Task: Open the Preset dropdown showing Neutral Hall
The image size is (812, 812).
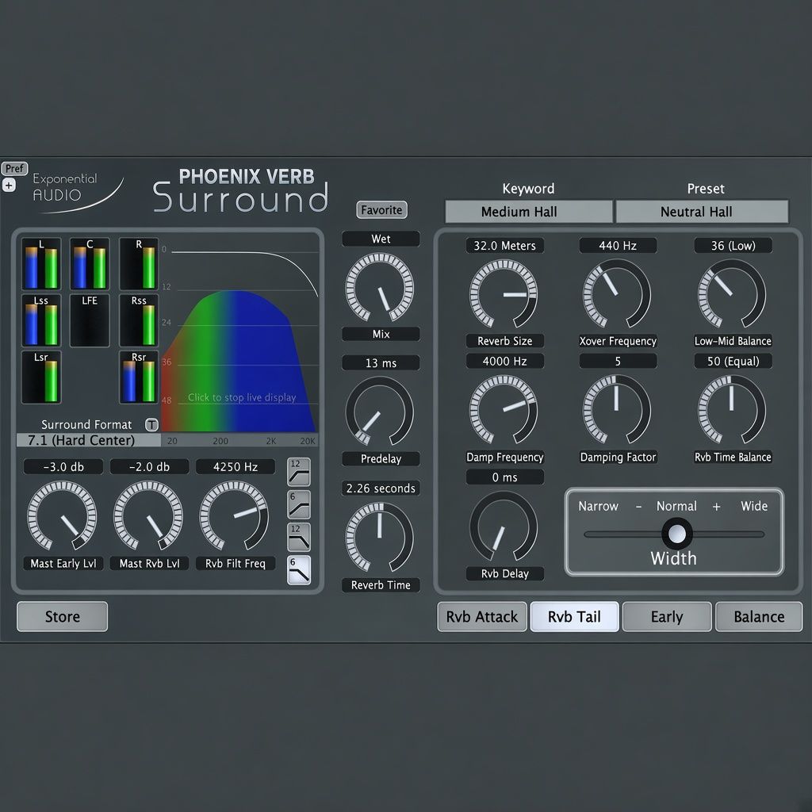Action: (x=703, y=212)
